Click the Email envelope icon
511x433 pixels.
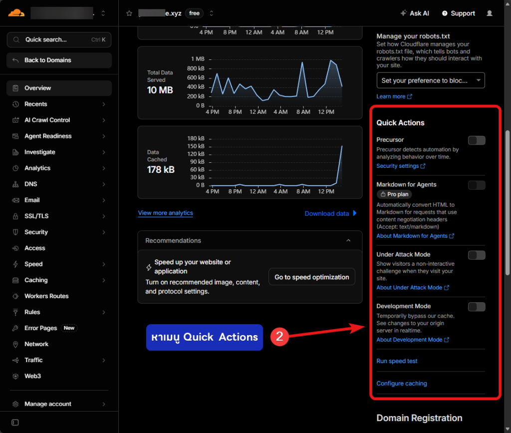(15, 200)
